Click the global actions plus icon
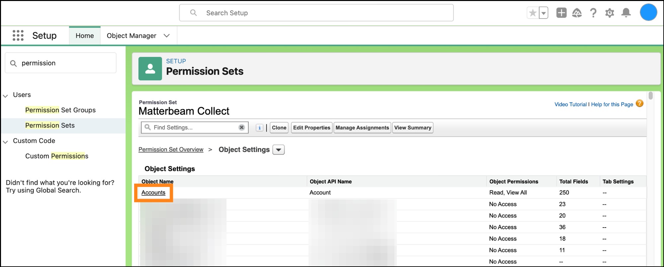Screen dimensions: 664x267 pos(561,13)
